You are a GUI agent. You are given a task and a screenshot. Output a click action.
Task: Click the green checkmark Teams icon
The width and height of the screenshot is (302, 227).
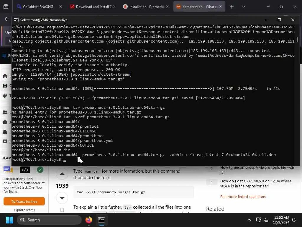[40, 170]
